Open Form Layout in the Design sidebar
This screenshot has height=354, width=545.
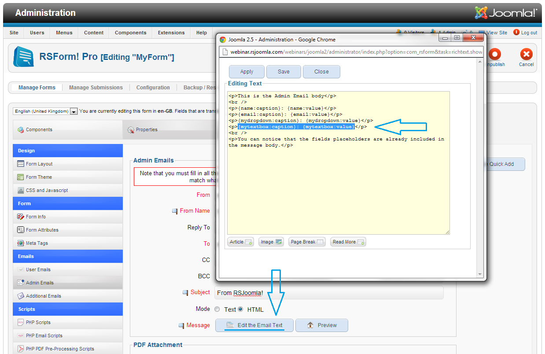click(68, 164)
